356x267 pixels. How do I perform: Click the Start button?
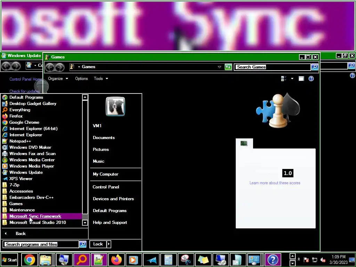click(x=9, y=260)
